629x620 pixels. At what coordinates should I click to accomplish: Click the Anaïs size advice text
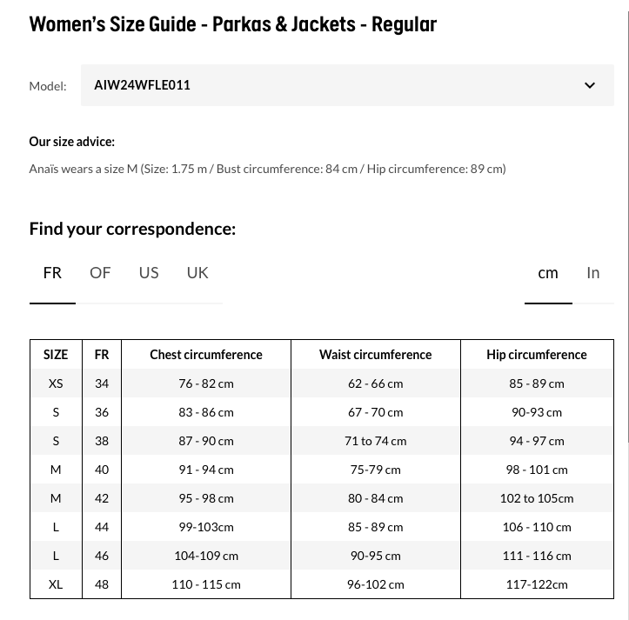[267, 169]
